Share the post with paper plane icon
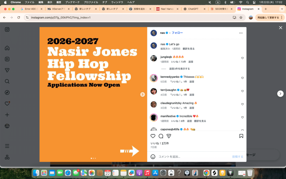 coord(169,136)
